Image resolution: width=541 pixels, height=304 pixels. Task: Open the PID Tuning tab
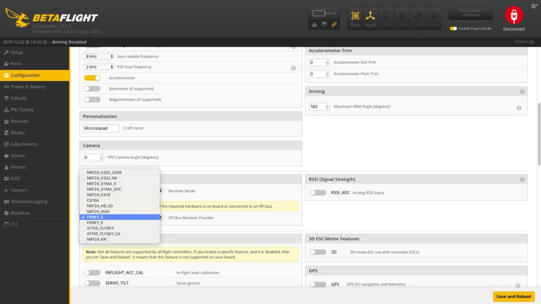tap(22, 110)
